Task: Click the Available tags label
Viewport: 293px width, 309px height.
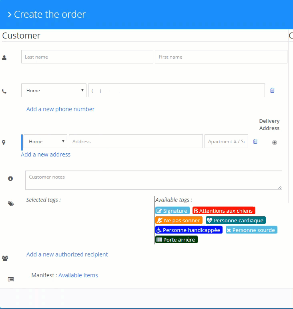Action: click(174, 200)
